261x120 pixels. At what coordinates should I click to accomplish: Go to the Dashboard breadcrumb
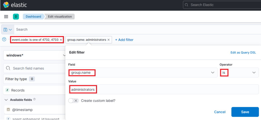coord(33,17)
